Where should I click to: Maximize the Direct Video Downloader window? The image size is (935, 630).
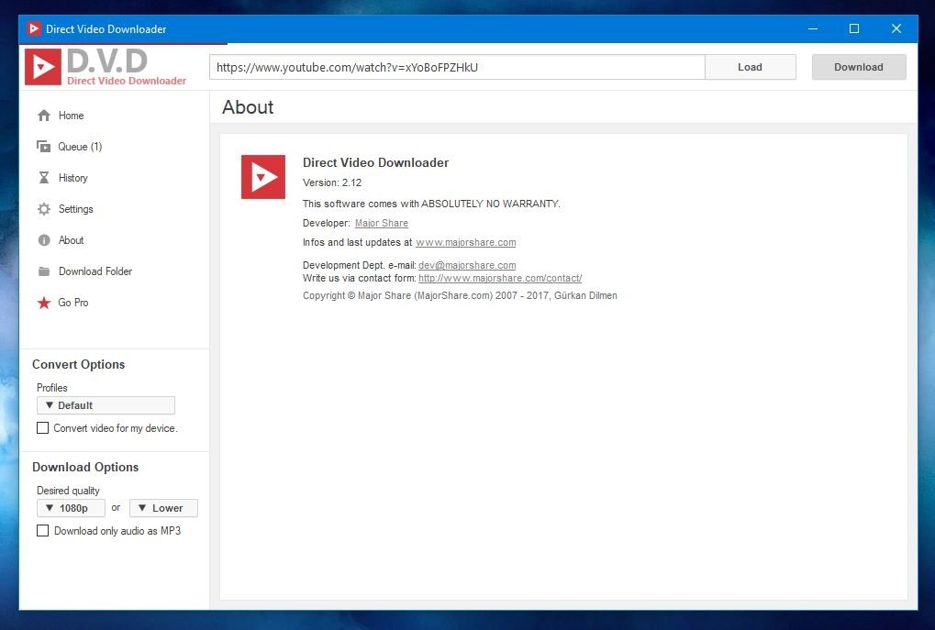pos(854,28)
